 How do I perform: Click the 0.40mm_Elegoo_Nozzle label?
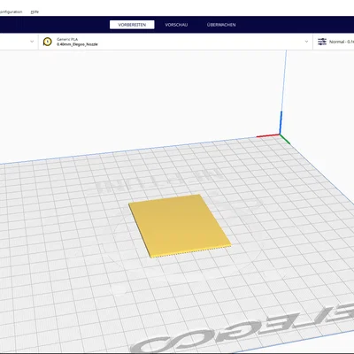(77, 44)
